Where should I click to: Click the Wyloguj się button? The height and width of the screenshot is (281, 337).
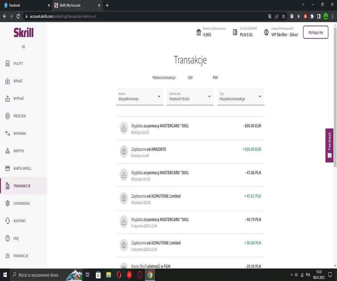coord(316,32)
